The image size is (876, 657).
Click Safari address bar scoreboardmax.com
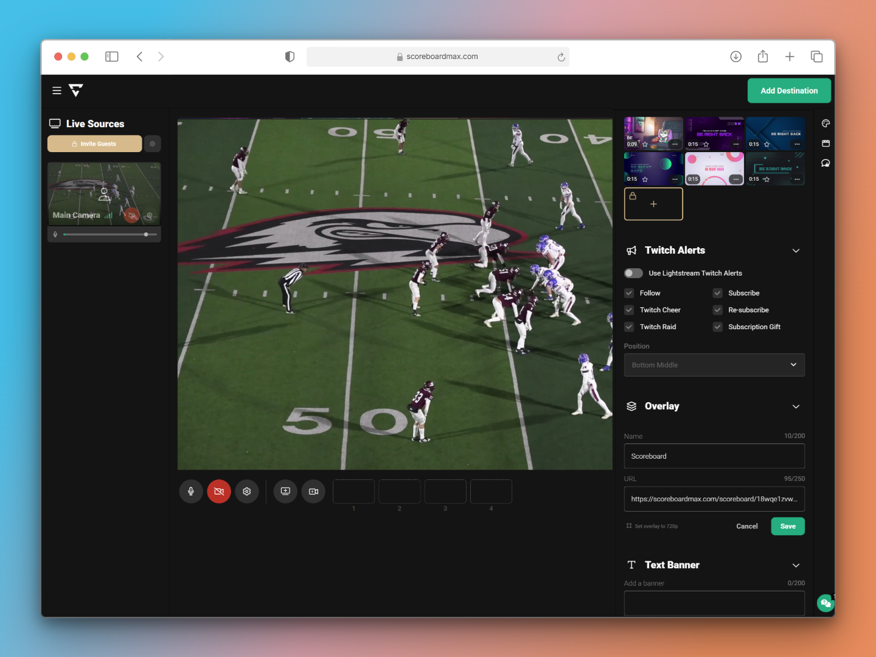pos(438,57)
